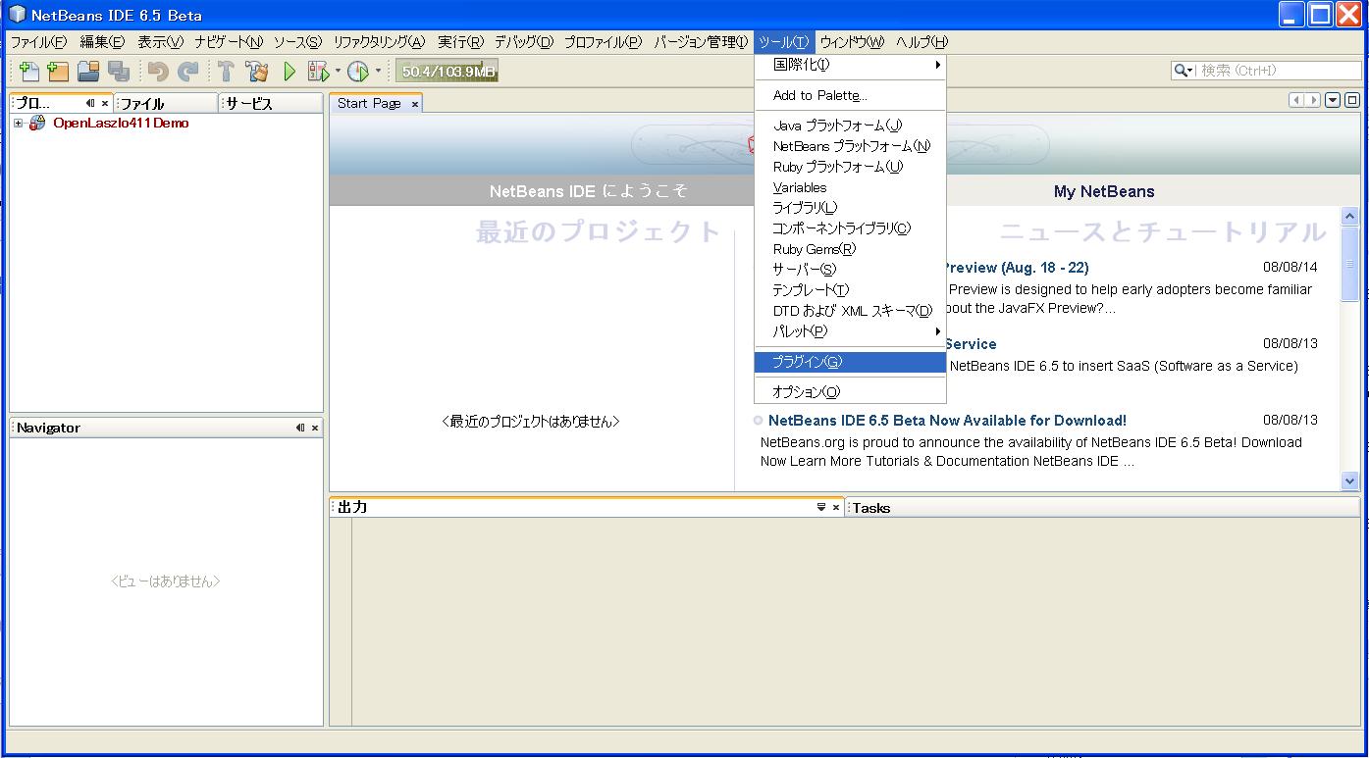Viewport: 1369px width, 758px height.
Task: Click the New File toolbar icon
Action: [x=29, y=71]
